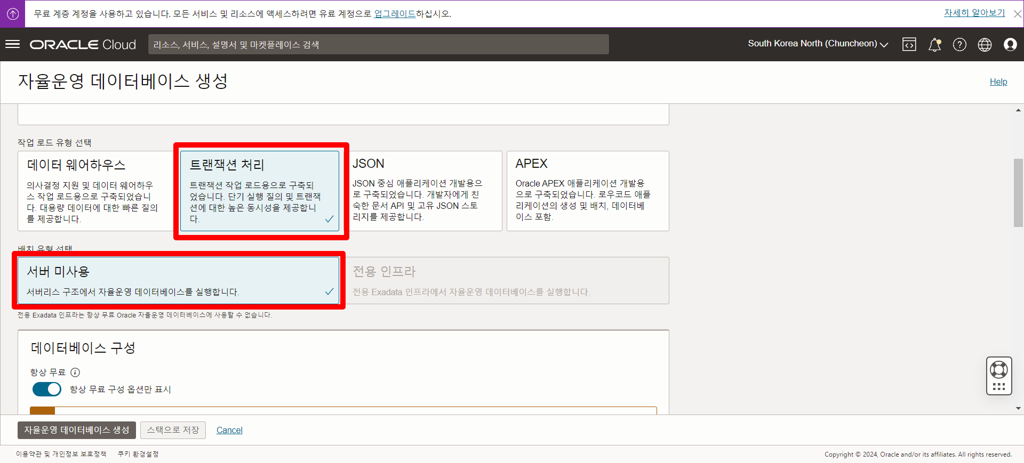Click the 자세히 알아보기 link
1024x463 pixels.
974,13
